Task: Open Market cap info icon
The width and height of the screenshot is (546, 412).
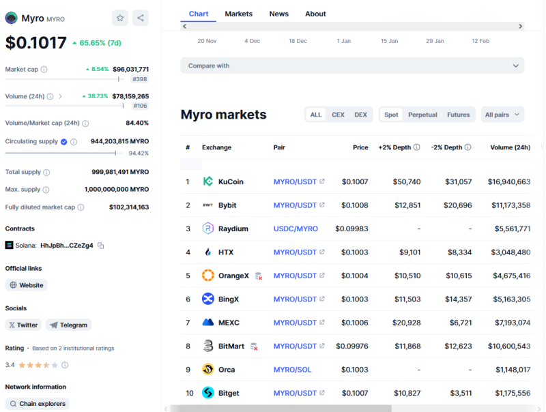Action: (x=44, y=70)
